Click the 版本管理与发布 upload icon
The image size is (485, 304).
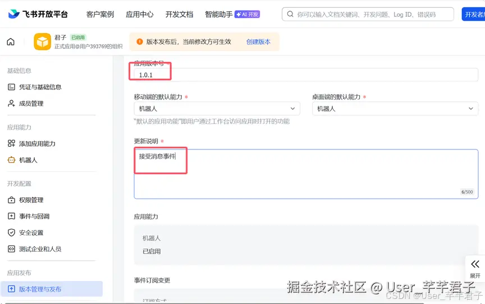click(11, 289)
